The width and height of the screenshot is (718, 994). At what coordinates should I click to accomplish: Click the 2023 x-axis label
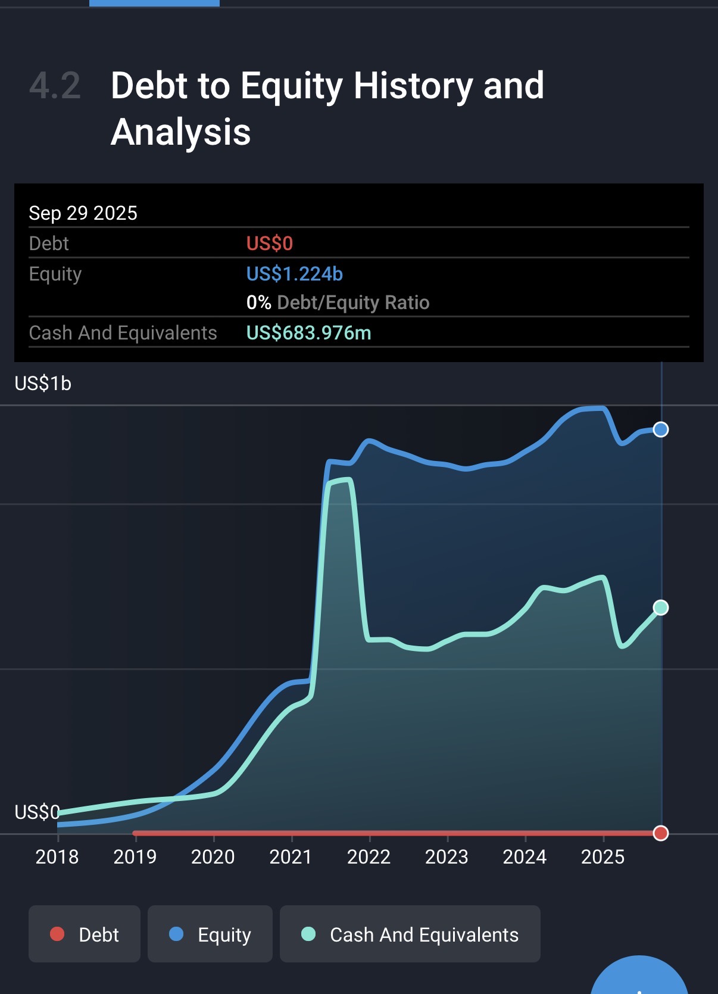[447, 856]
